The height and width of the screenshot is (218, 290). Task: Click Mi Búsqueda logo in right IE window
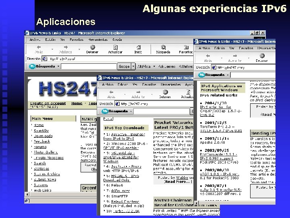(x=211, y=75)
